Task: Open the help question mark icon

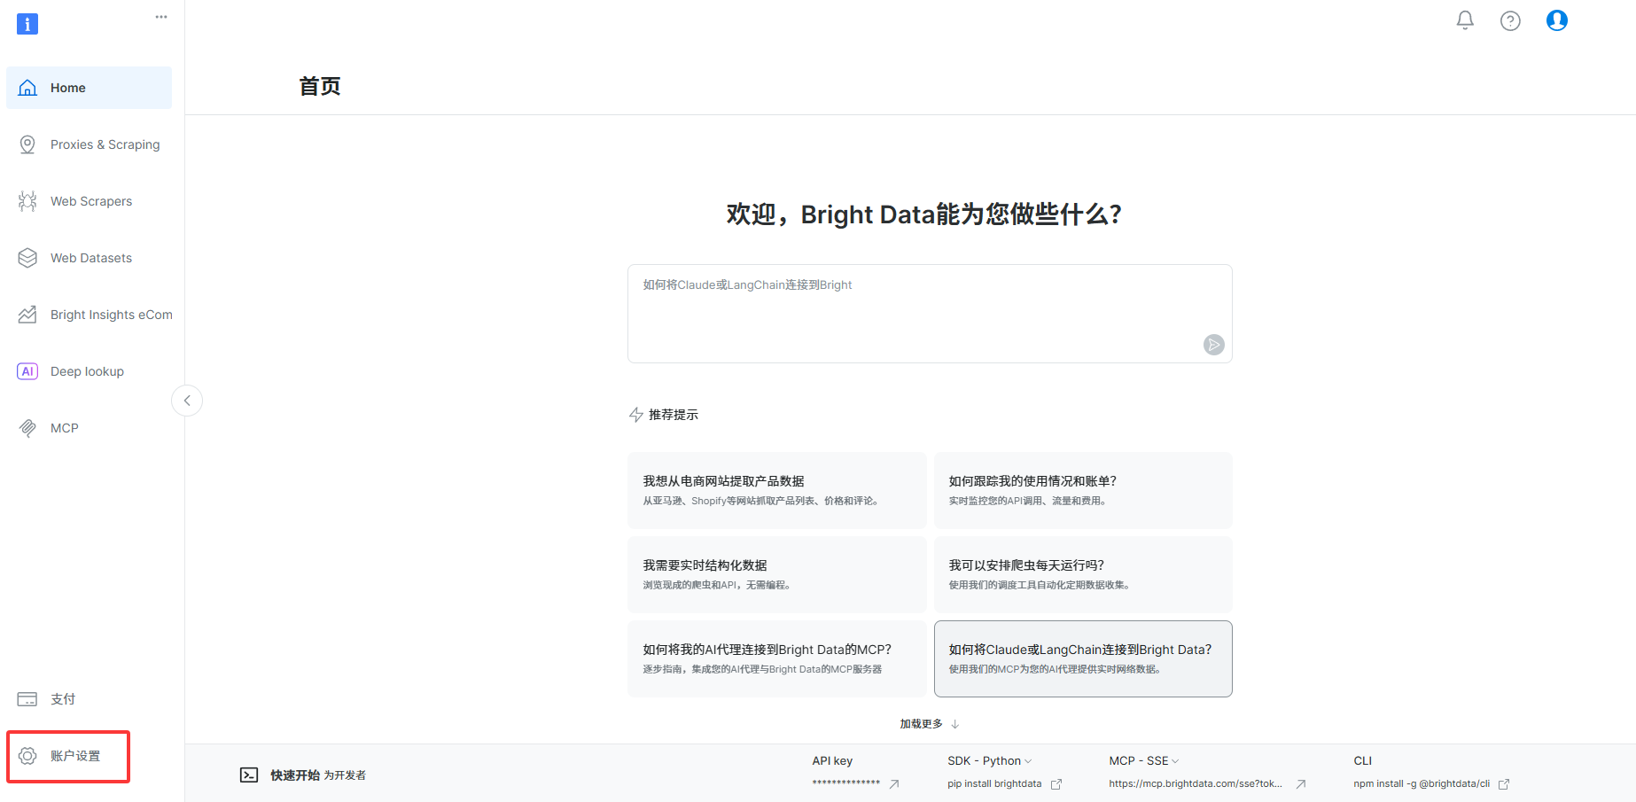Action: pyautogui.click(x=1510, y=20)
